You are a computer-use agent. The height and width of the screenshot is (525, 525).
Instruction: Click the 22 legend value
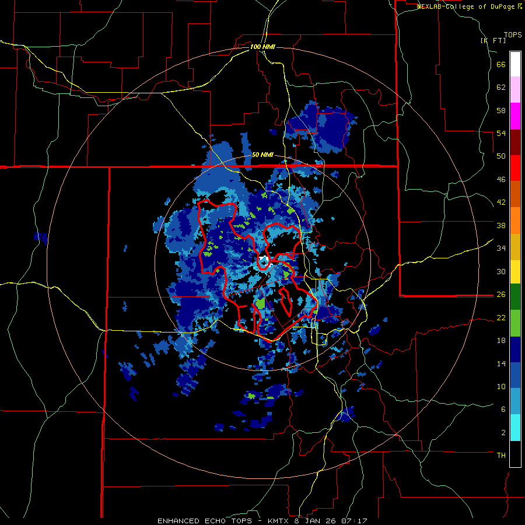501,317
